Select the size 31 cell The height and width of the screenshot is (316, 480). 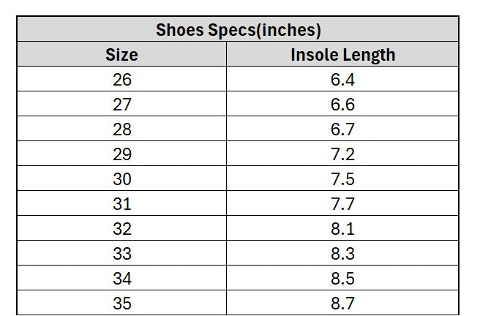121,203
